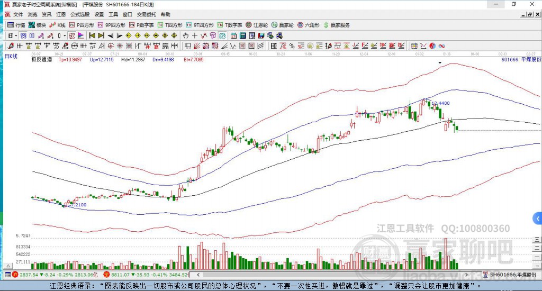Click the last yellow diamond icon
542x291 pixels.
pyautogui.click(x=174, y=35)
